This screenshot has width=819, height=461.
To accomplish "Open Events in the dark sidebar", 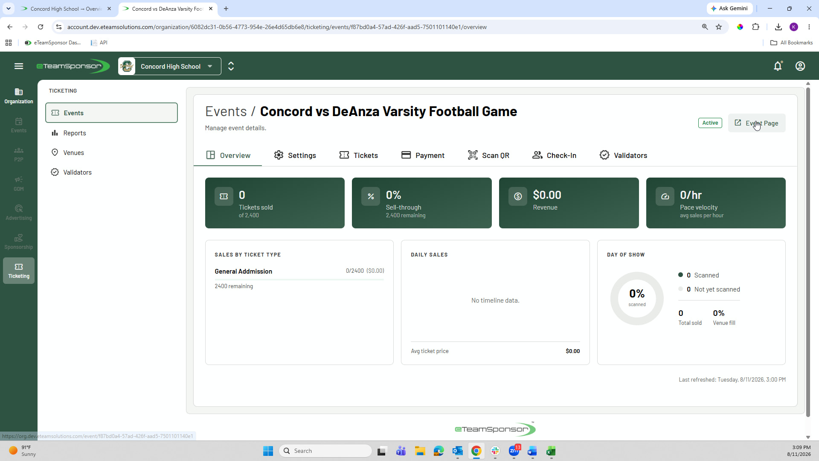I will click(x=19, y=125).
